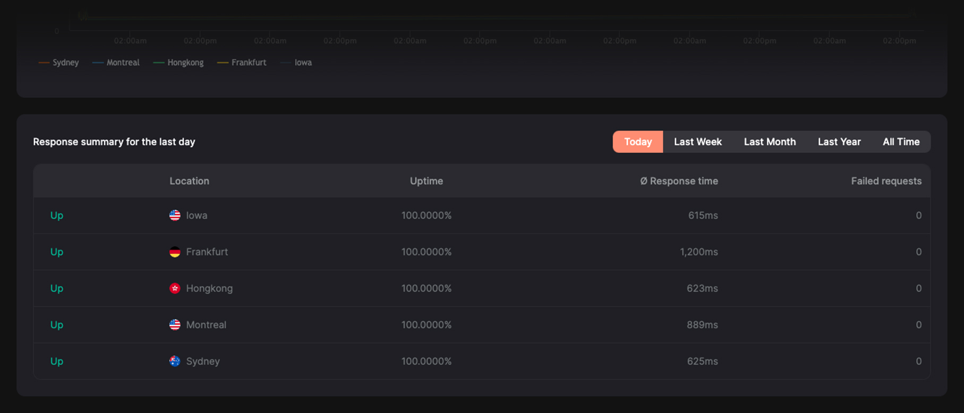
Task: Click the Ø Response time column header
Action: pyautogui.click(x=679, y=181)
